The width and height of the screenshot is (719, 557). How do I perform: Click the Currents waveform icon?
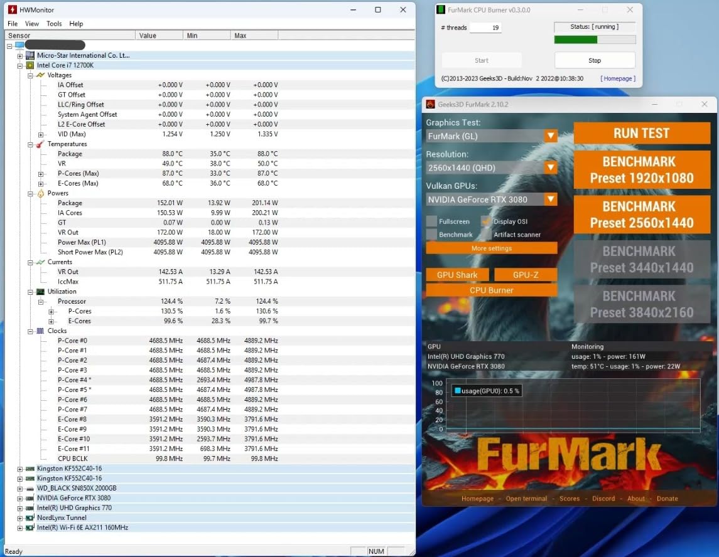coord(40,262)
